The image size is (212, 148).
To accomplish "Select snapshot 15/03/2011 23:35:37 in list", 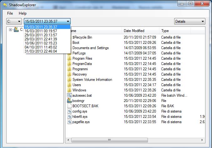I will [47, 27].
